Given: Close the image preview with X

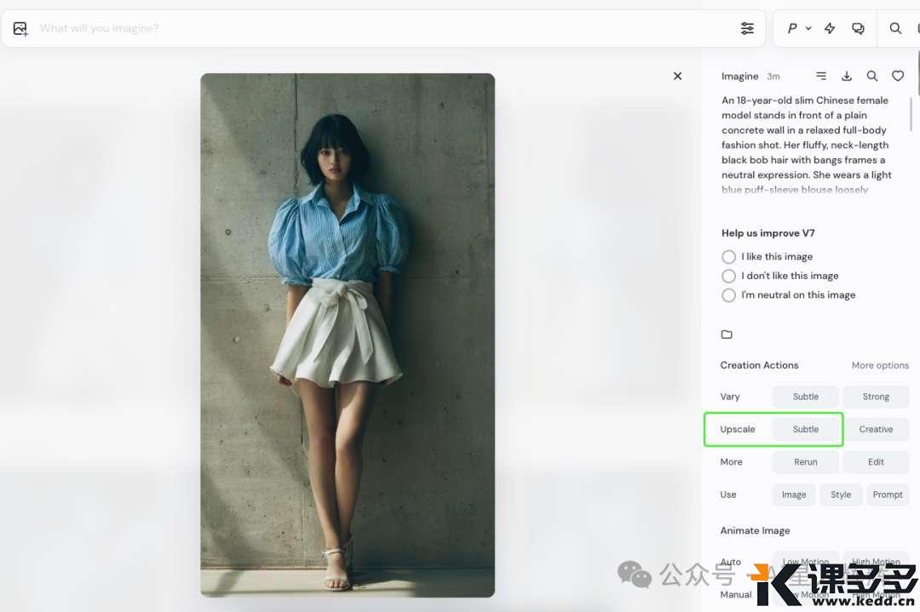Looking at the screenshot, I should point(677,76).
